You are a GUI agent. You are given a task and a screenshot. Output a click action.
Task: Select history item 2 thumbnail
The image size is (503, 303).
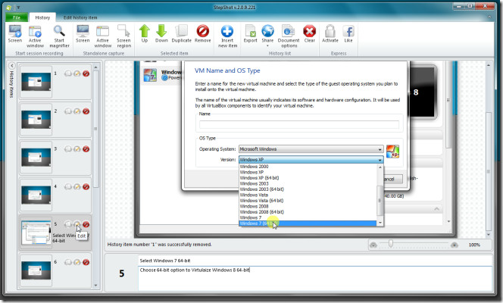pos(36,119)
